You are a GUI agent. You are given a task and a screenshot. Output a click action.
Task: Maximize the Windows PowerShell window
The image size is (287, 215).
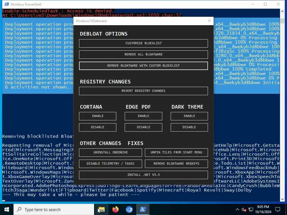(265, 4)
